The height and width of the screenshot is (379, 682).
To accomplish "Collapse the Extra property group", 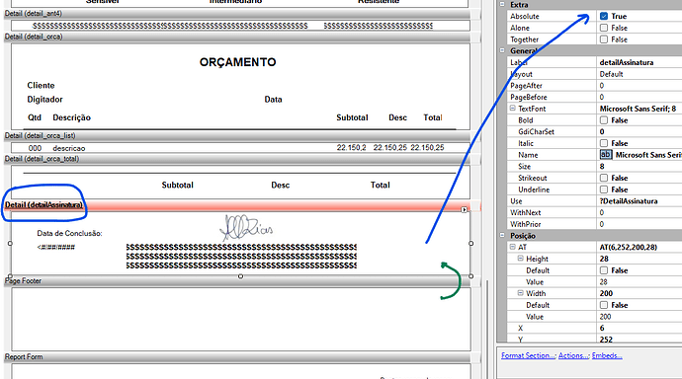I will click(x=502, y=4).
